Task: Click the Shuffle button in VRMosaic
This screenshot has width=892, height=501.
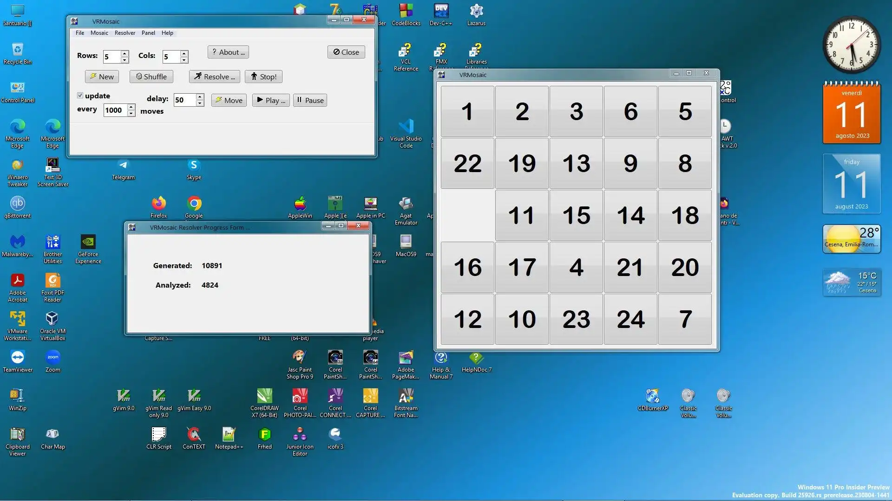Action: coord(151,76)
